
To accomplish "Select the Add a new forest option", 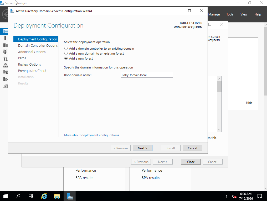I will click(66, 58).
